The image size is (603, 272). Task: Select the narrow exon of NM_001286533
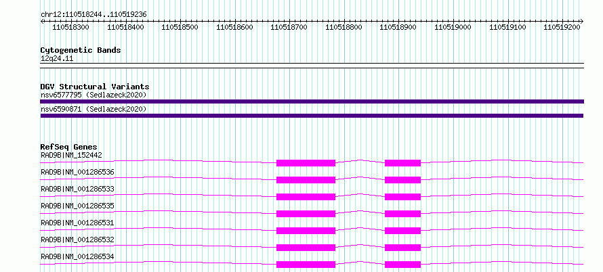402,197
